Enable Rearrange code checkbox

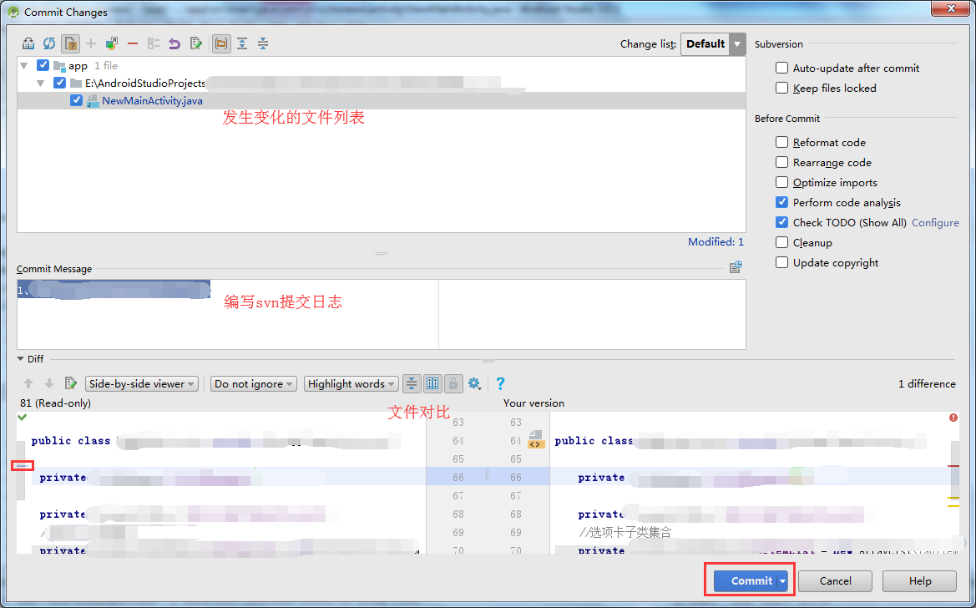tap(781, 162)
